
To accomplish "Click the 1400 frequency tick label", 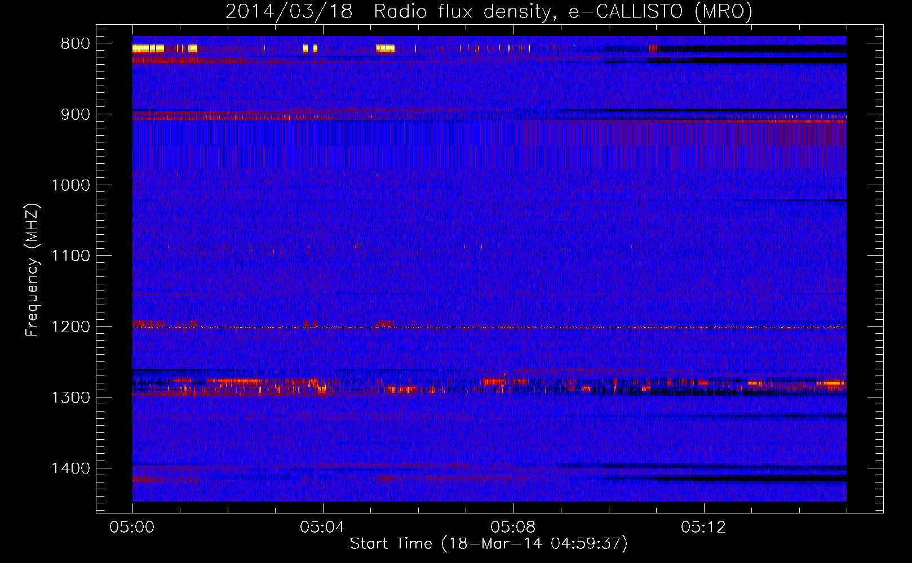I will (70, 468).
